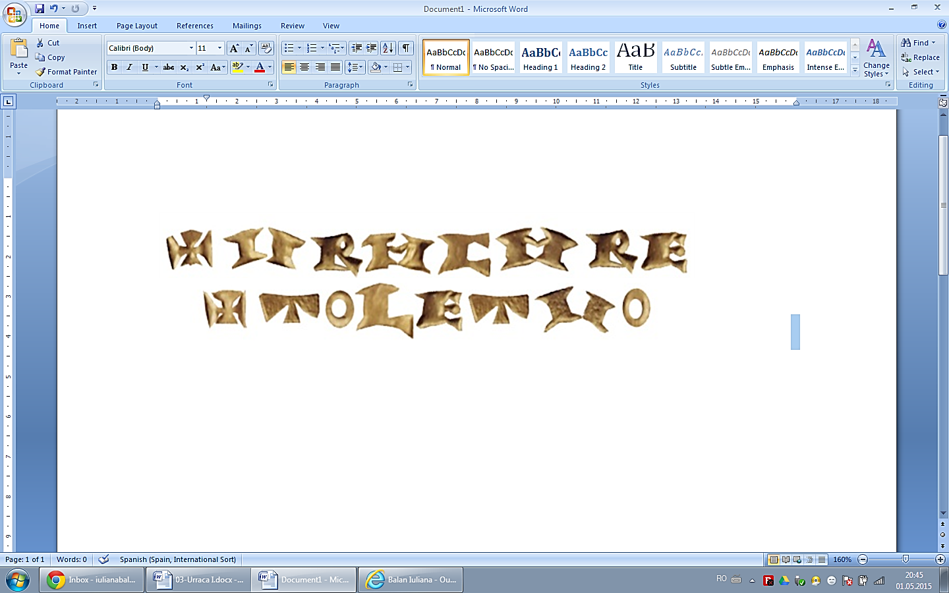Open Word Help question mark icon
This screenshot has width=949, height=593.
[942, 25]
